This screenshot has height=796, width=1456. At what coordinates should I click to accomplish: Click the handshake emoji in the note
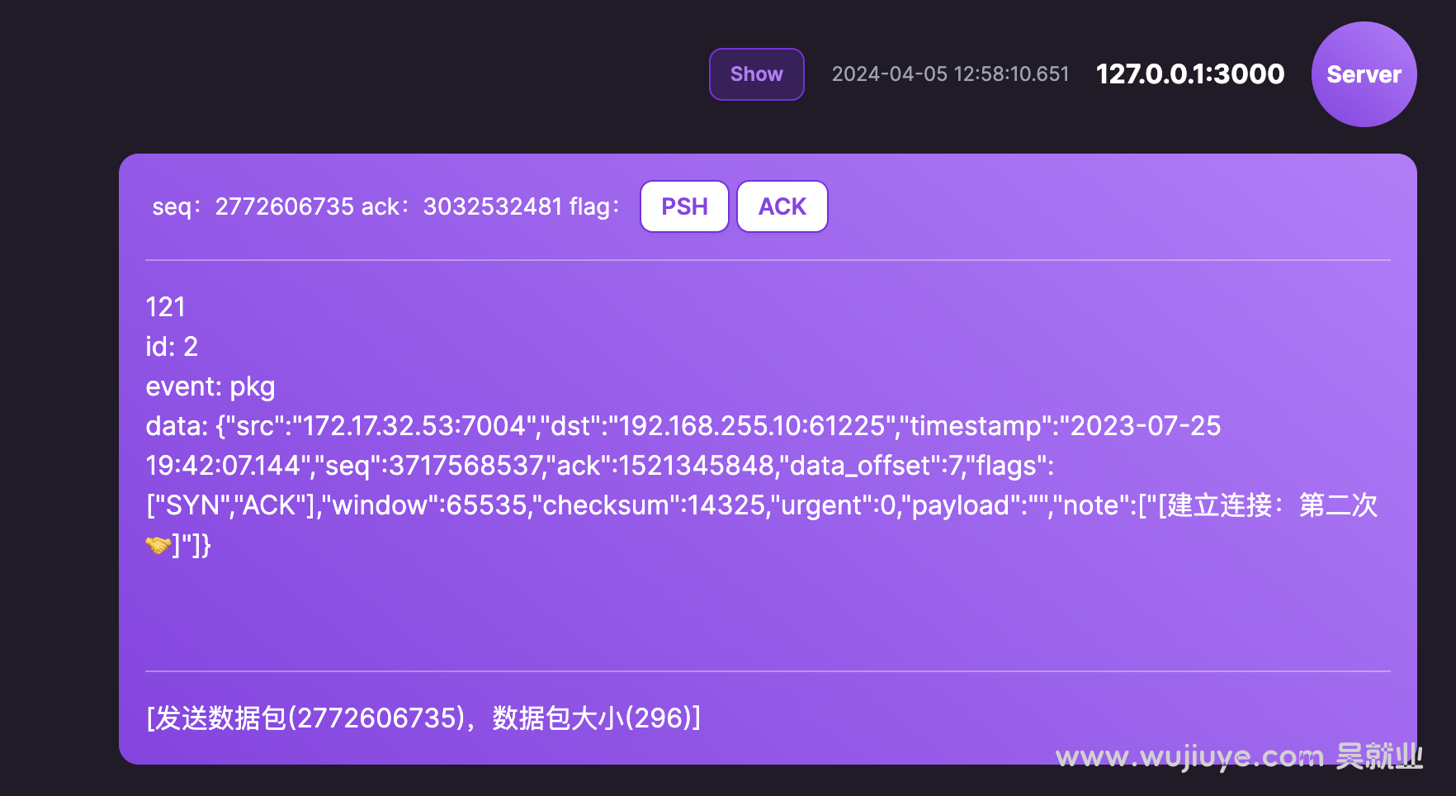[158, 545]
